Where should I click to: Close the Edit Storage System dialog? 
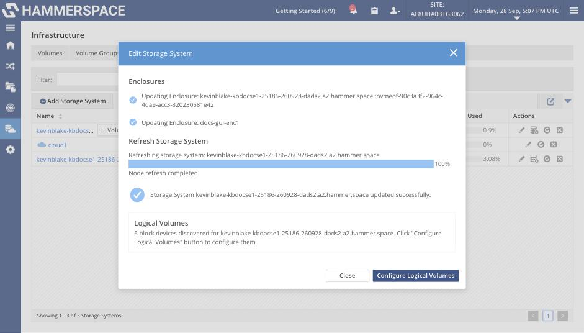coord(453,53)
